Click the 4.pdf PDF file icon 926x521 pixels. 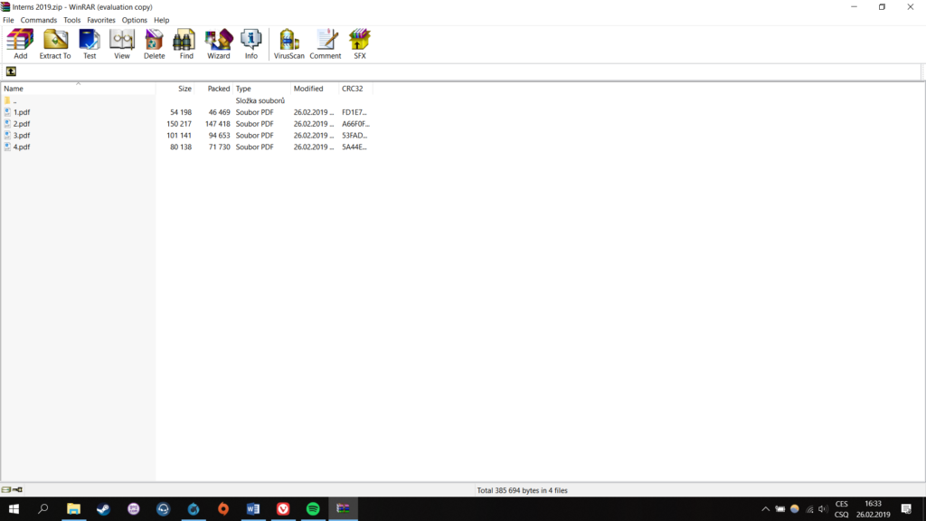point(7,147)
